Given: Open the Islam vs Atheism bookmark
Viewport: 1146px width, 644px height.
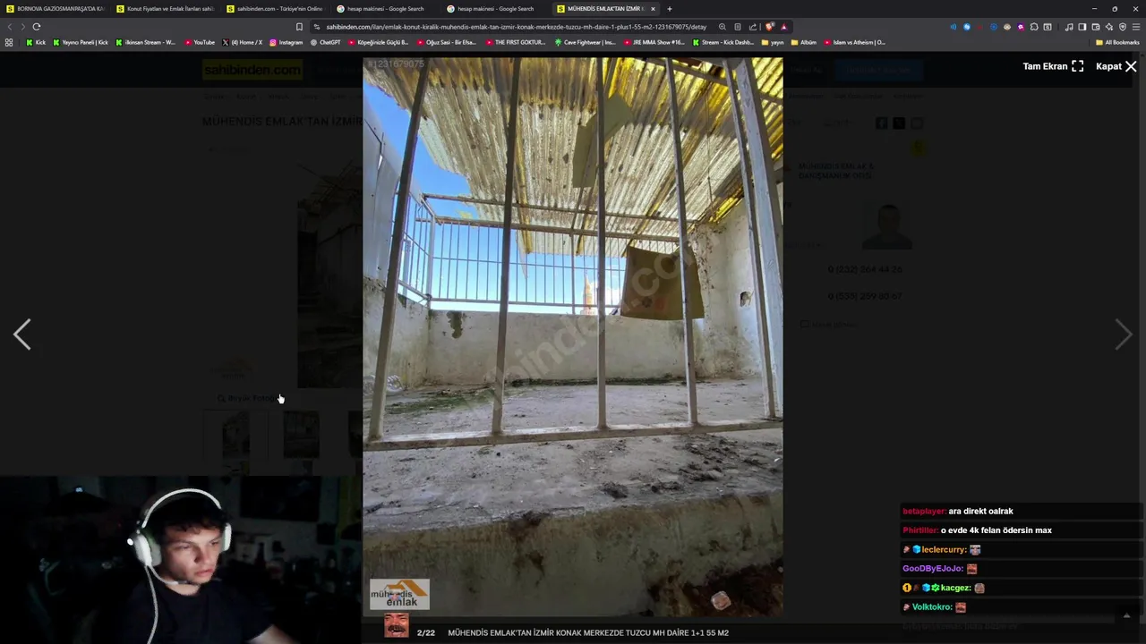Looking at the screenshot, I should point(854,42).
